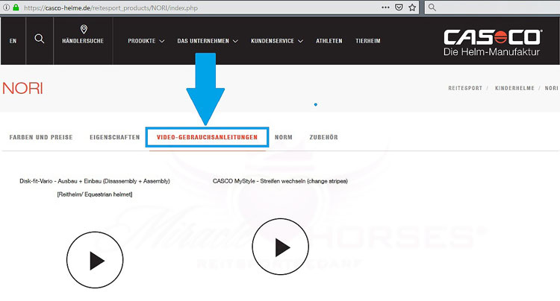Play the Disk-fit-Vario assembly video
This screenshot has height=301, width=560.
[x=95, y=260]
